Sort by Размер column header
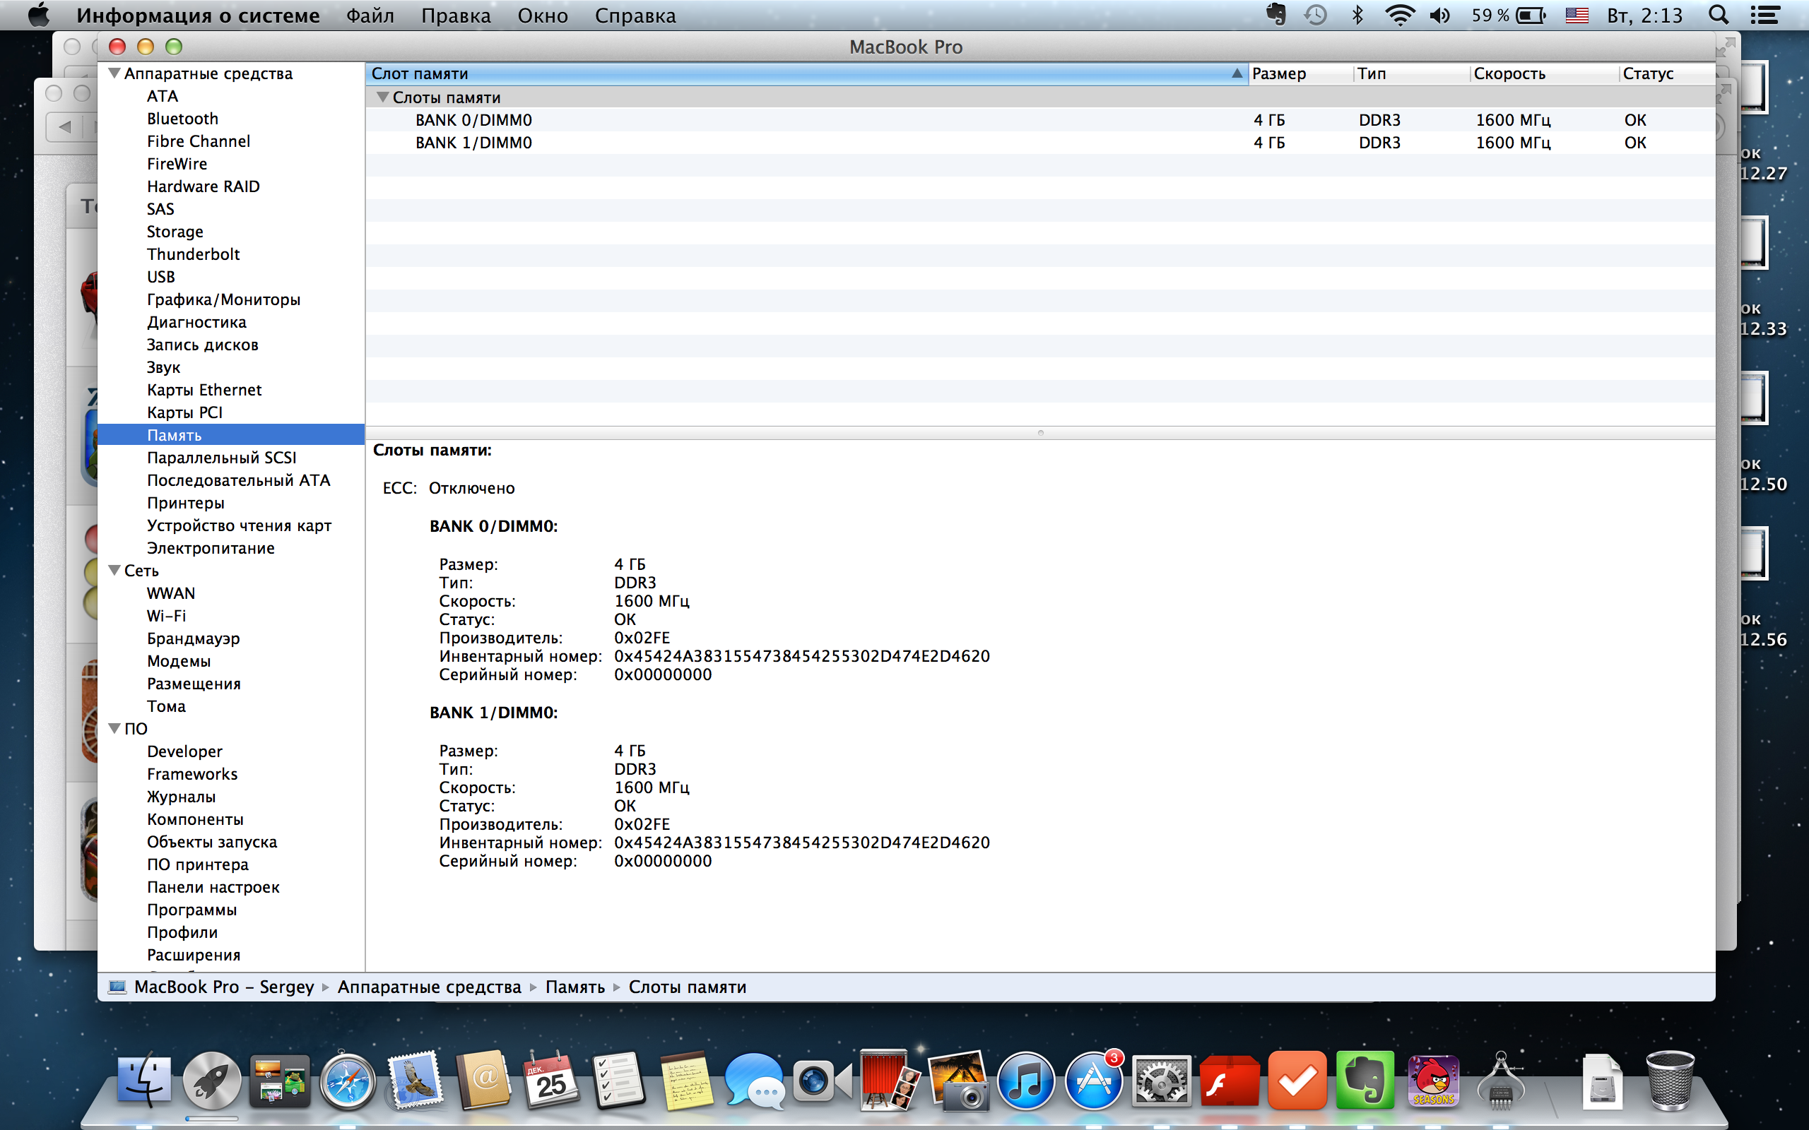Image resolution: width=1809 pixels, height=1130 pixels. point(1301,73)
